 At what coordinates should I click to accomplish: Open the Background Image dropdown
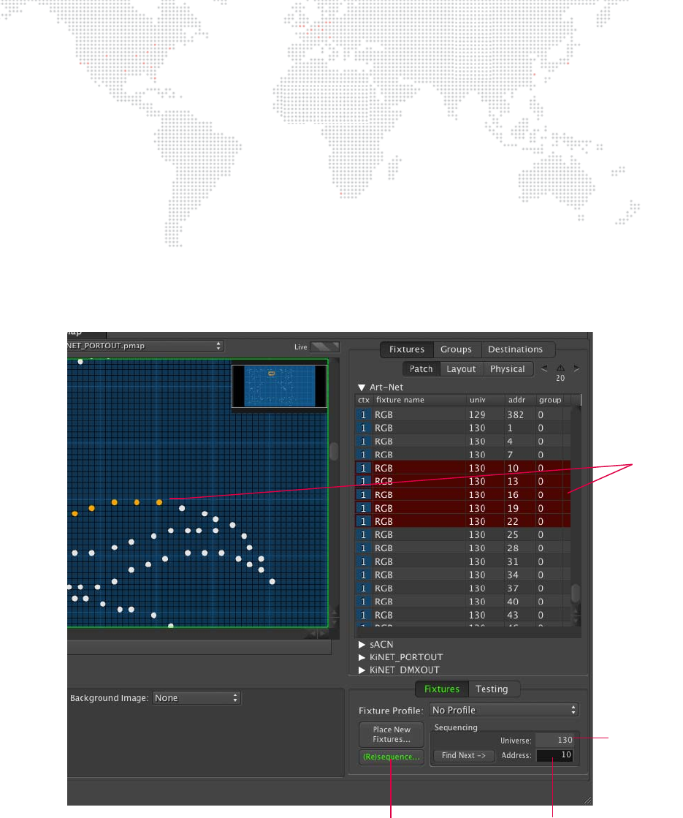pos(196,698)
